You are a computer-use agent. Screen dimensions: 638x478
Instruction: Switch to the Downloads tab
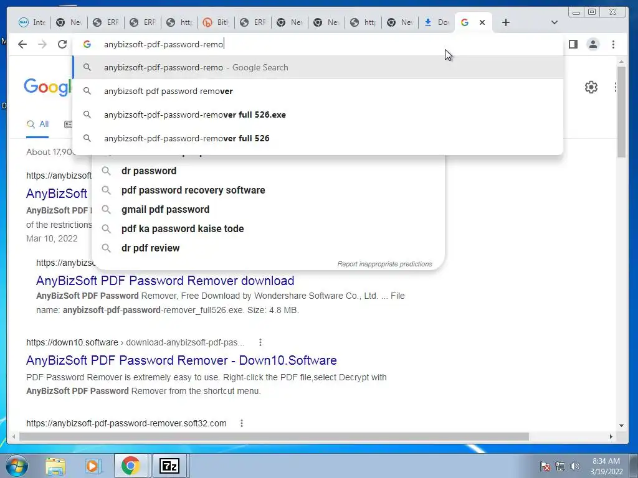436,22
